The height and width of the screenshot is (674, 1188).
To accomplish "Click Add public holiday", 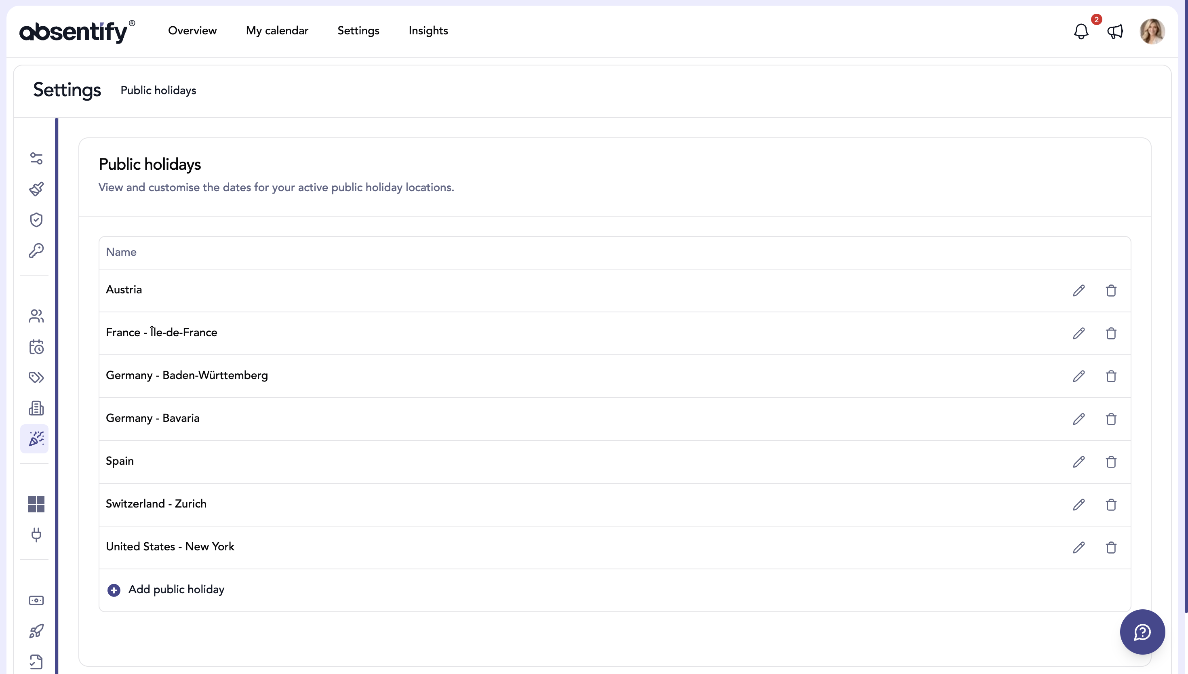I will click(166, 589).
